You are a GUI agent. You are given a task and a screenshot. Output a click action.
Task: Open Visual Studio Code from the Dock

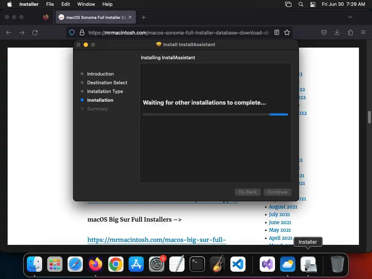pyautogui.click(x=238, y=264)
